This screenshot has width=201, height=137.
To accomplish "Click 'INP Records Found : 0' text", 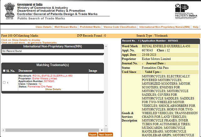I will point(91,36).
